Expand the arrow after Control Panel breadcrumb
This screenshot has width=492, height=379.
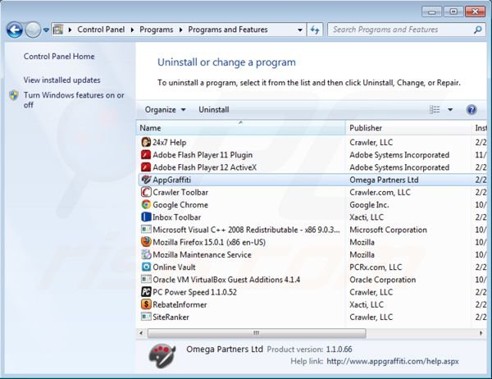point(132,30)
